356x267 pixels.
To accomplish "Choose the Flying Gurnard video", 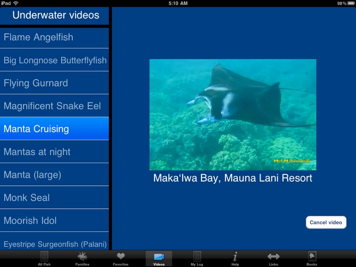I will pos(54,83).
